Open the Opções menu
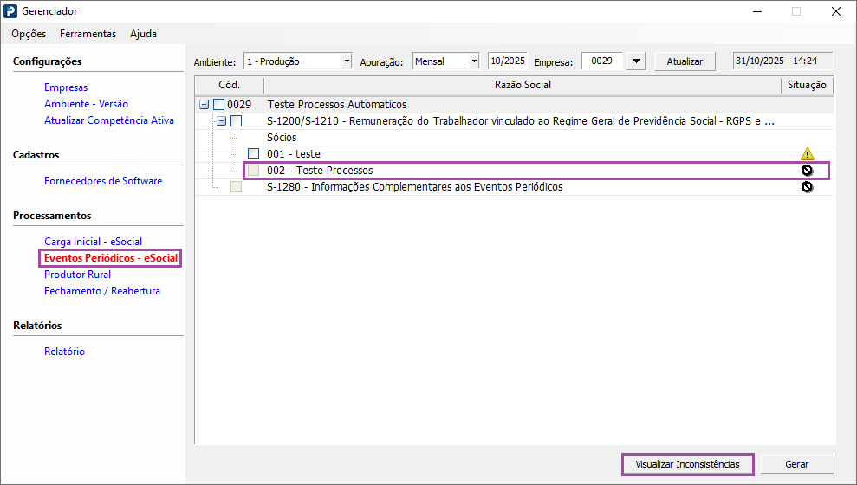Screen dimensions: 857x485 pos(29,34)
